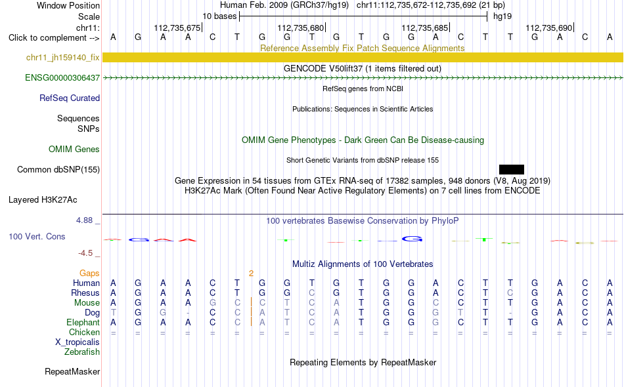The height and width of the screenshot is (387, 624).
Task: Click the chr11: ruler label
Action: [x=88, y=28]
